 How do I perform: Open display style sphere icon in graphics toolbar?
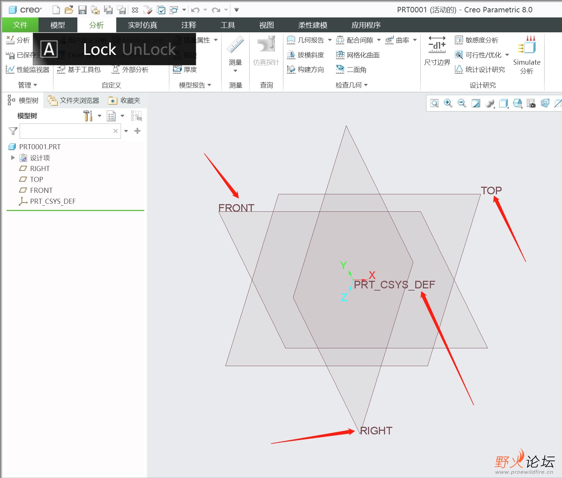click(490, 104)
